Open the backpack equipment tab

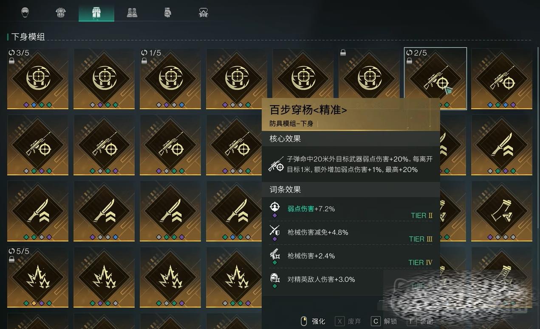click(168, 12)
